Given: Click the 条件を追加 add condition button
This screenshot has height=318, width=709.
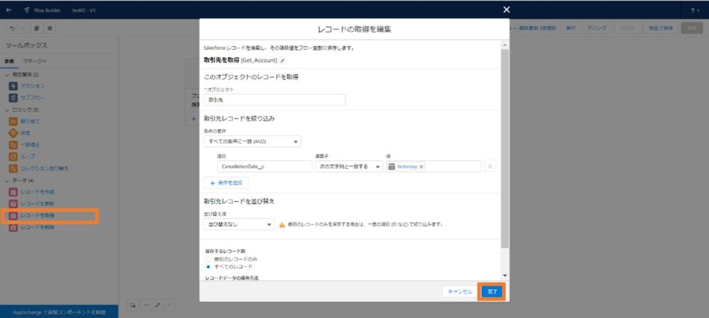Looking at the screenshot, I should 226,183.
